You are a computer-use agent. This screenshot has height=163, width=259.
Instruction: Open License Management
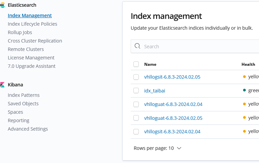click(31, 58)
